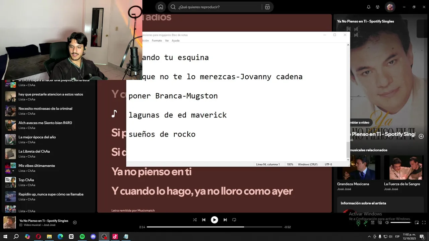Open Discord from the taskbar
This screenshot has height=241, width=429.
tap(93, 237)
